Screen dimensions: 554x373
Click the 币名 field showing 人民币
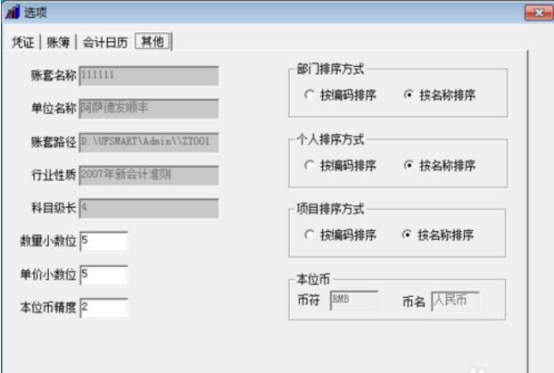[455, 301]
